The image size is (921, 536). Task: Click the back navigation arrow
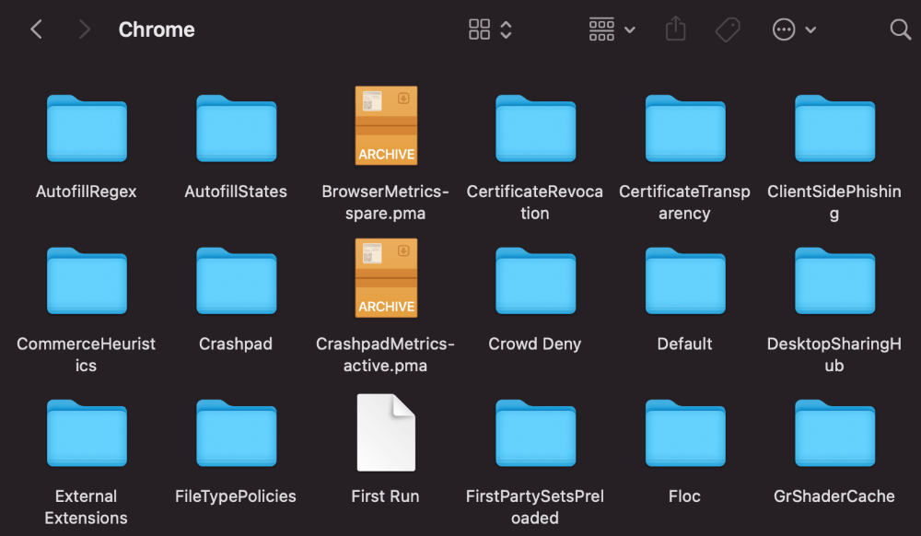(37, 29)
